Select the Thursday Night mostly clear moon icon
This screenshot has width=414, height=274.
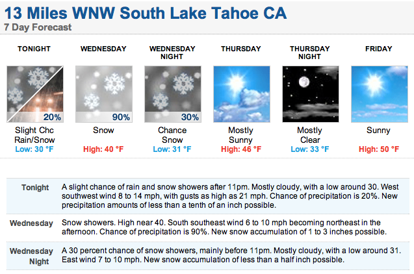[x=311, y=94]
